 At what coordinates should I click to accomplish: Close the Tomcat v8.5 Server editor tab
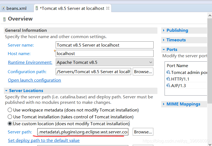tap(108, 8)
